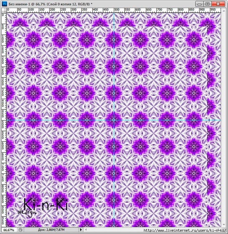Click the Док: 2,86M/7,87M status text
This screenshot has height=234, width=228.
pyautogui.click(x=51, y=230)
